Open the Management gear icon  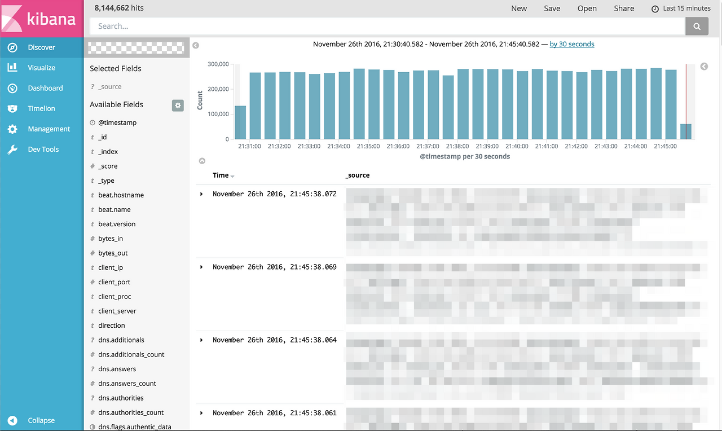click(x=12, y=129)
